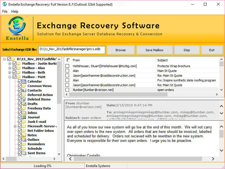Uncheck the Junk E-mail folder checkbox
Viewport: 225px width, 169px height.
pos(20,122)
